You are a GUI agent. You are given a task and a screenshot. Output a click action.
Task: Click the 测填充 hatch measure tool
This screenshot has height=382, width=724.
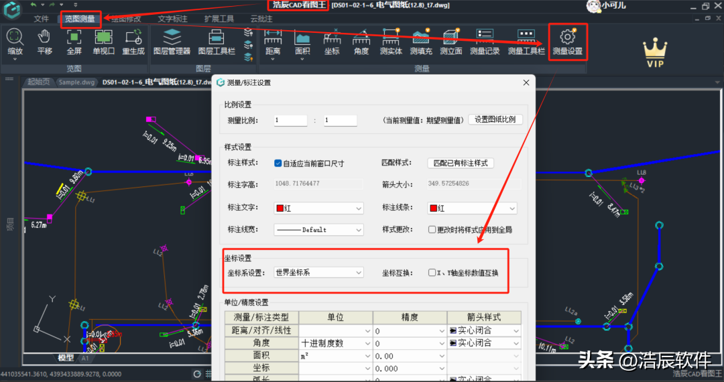(x=421, y=42)
